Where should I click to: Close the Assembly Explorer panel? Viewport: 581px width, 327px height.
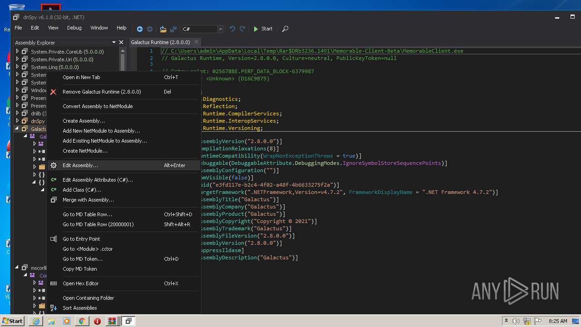click(121, 42)
